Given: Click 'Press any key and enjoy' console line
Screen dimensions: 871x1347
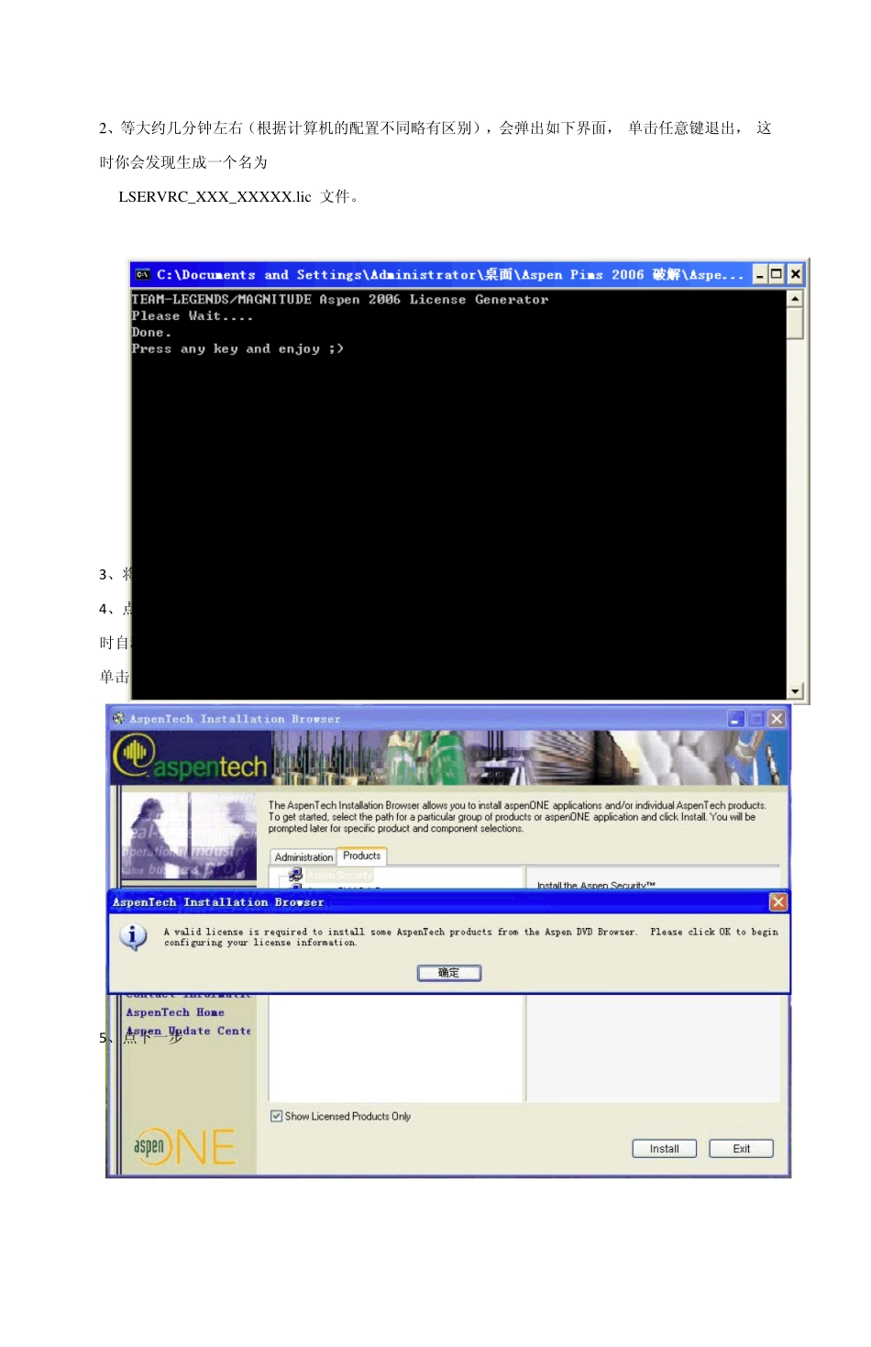Looking at the screenshot, I should point(237,348).
